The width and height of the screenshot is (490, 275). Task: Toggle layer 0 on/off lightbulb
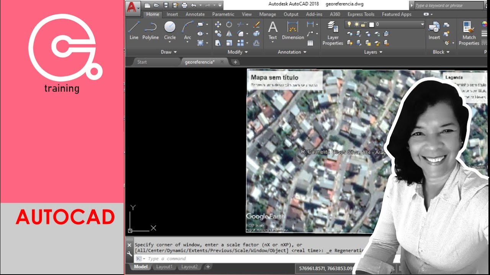[x=349, y=24]
